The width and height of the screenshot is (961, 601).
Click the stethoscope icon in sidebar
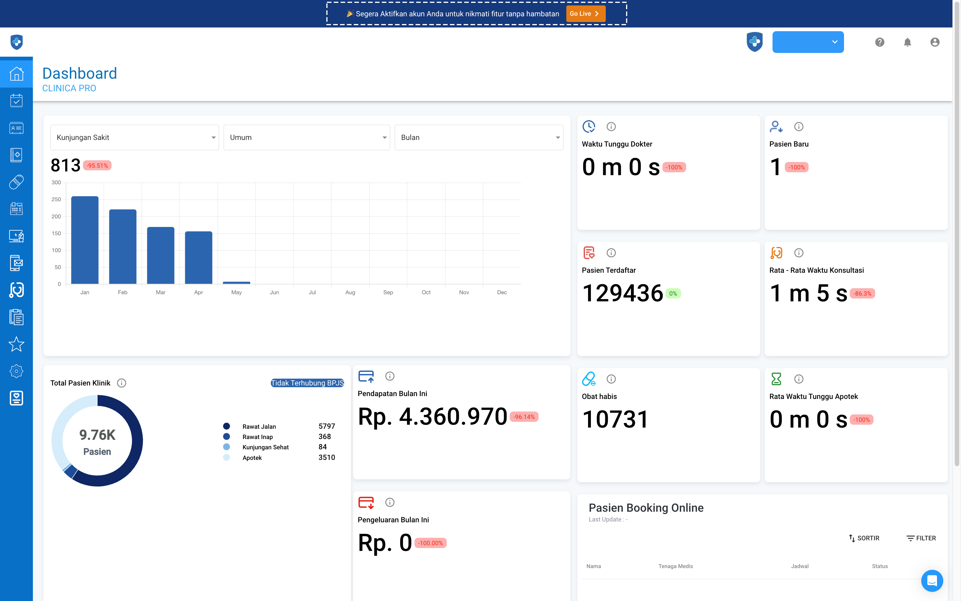pos(16,290)
